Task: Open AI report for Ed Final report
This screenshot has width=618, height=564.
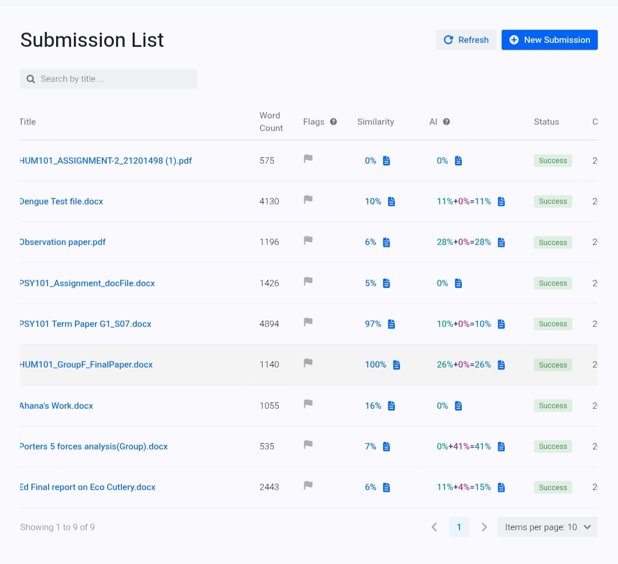Action: pos(501,487)
